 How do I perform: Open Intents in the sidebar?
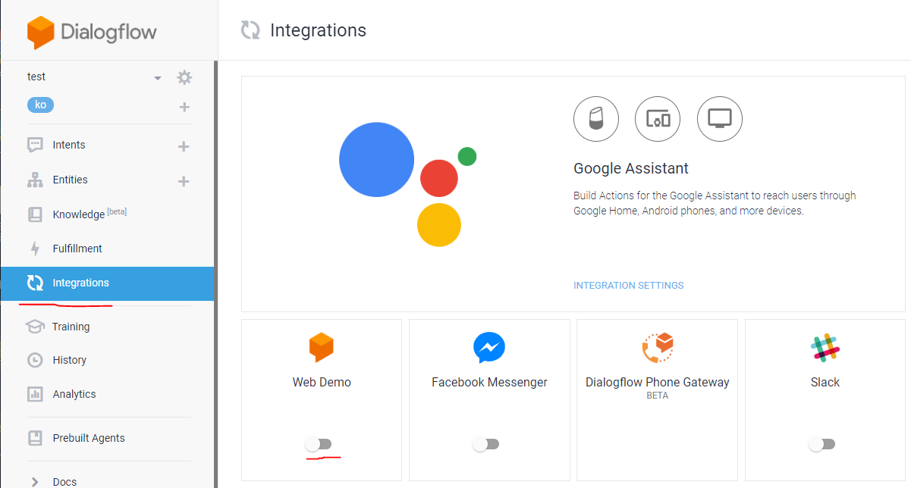[x=69, y=145]
